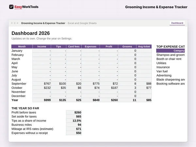Click Expenses without a receipt value $50
This screenshot has width=196, height=147.
(74, 133)
